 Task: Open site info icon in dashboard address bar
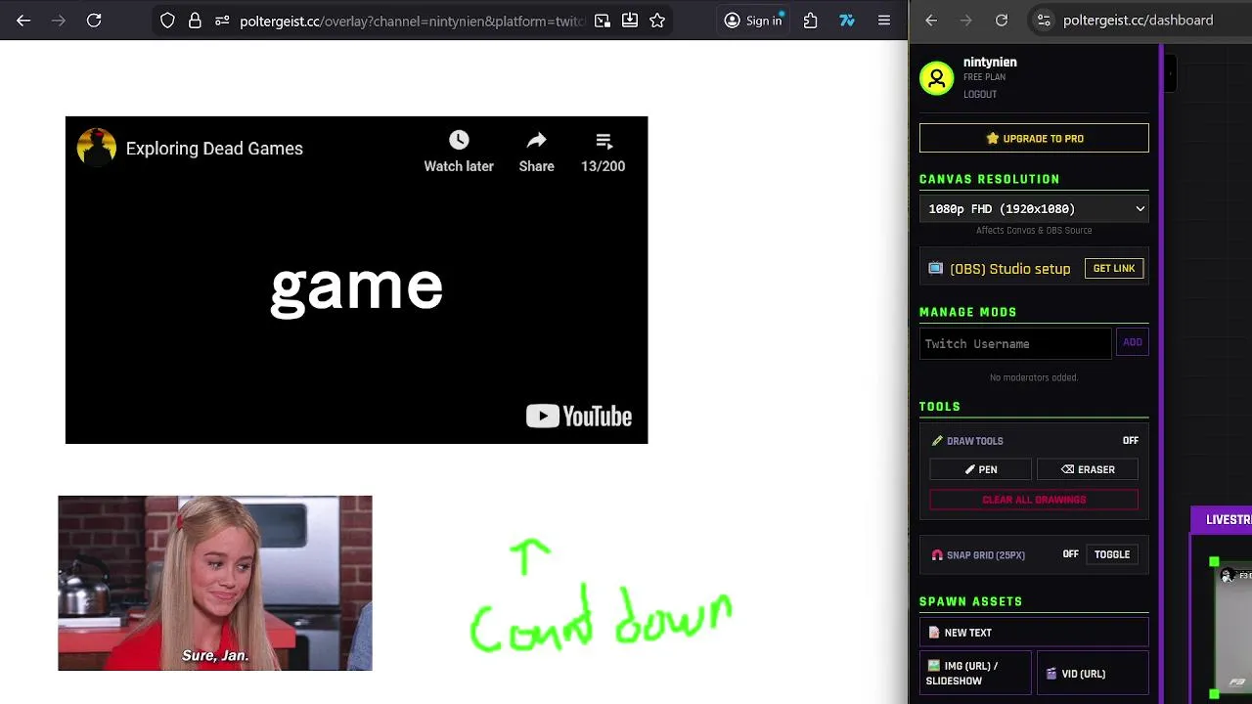coord(1044,20)
